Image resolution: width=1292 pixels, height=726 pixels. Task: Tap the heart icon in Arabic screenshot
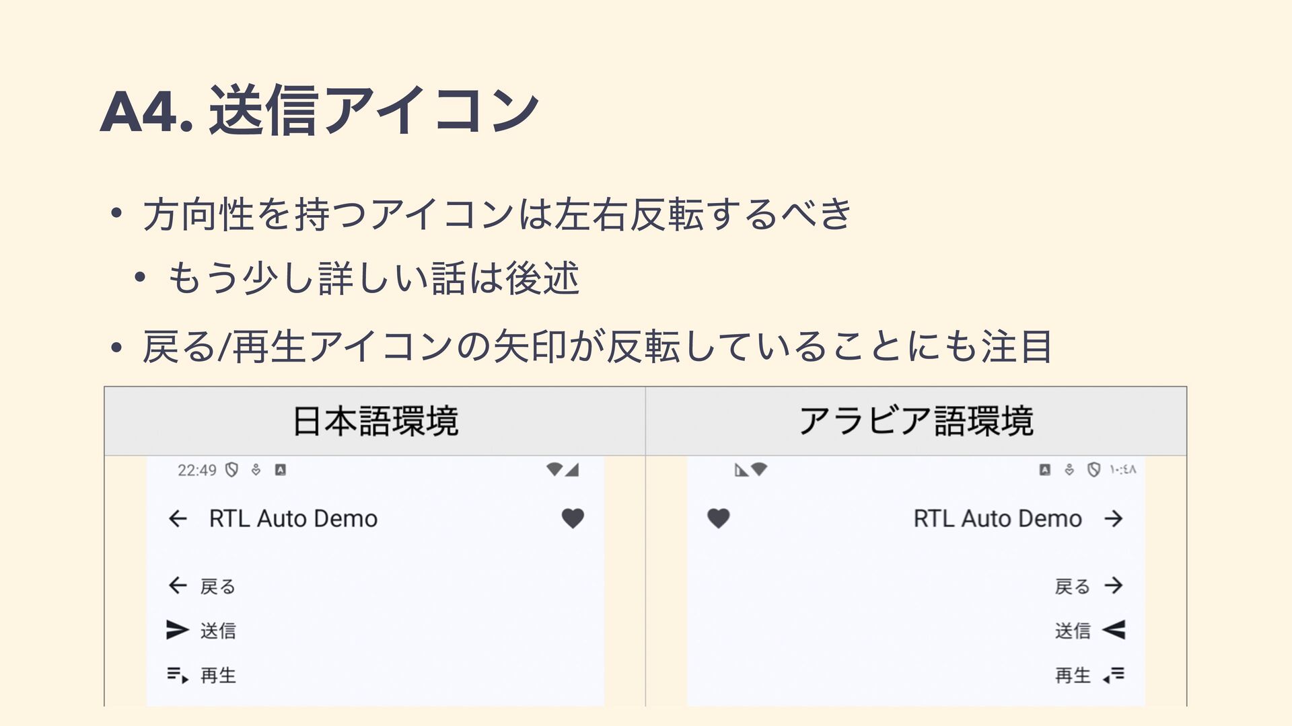click(x=719, y=518)
